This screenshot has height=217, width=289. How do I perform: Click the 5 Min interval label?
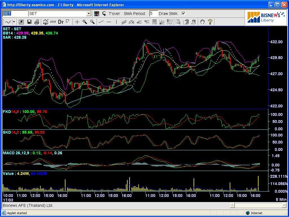281,199
